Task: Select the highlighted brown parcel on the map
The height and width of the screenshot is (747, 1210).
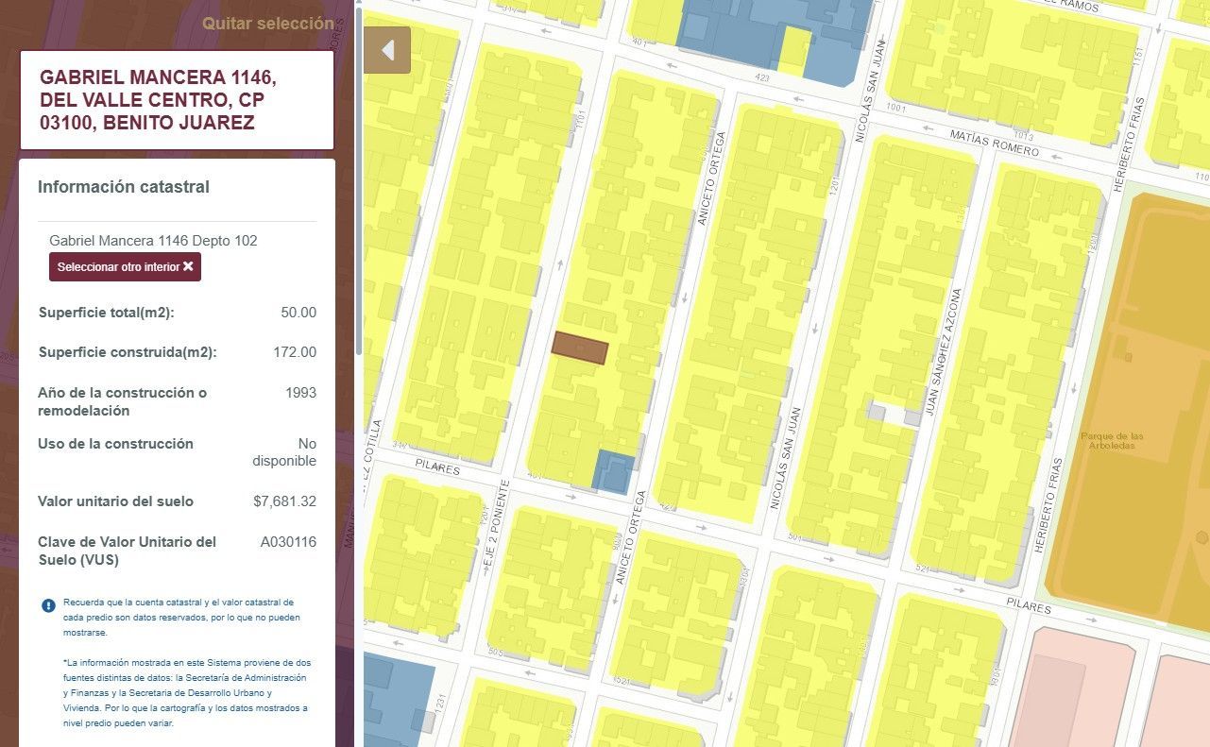Action: pos(580,348)
